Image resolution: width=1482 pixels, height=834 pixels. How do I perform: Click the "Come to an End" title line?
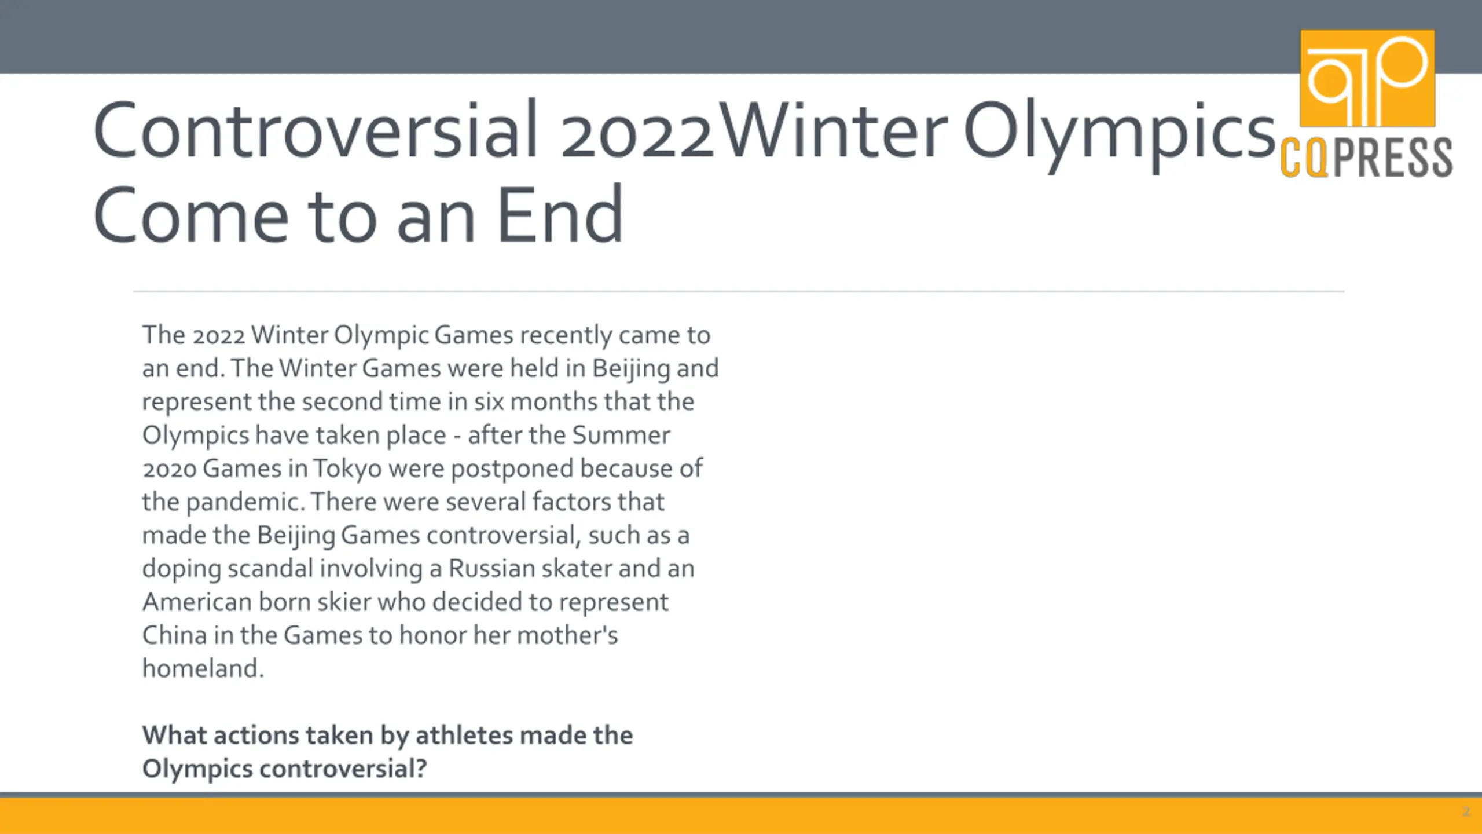(x=358, y=215)
